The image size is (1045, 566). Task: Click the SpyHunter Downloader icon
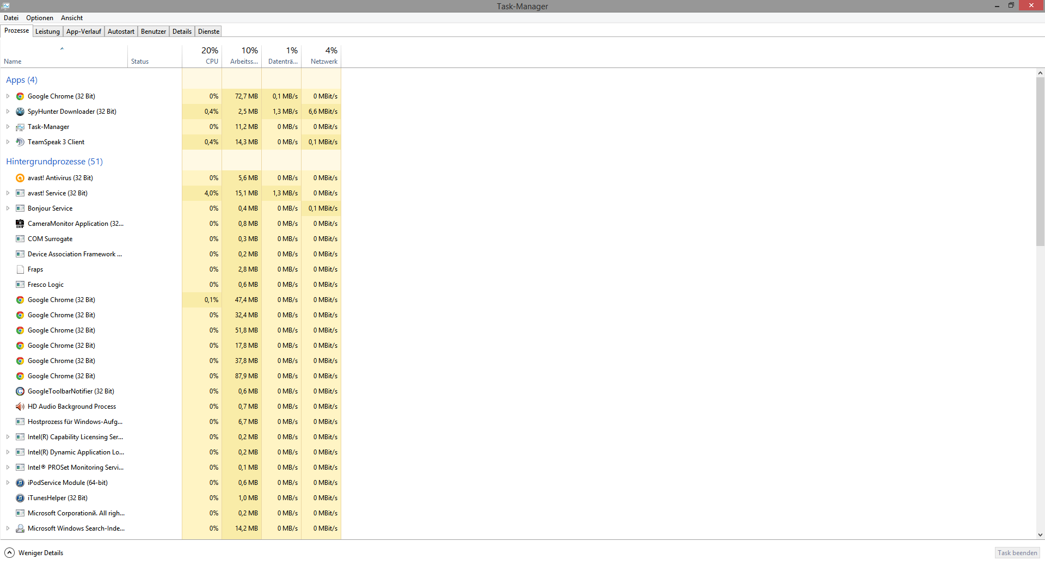(20, 112)
